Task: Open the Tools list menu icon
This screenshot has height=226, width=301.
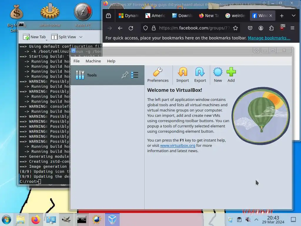Action: (135, 75)
